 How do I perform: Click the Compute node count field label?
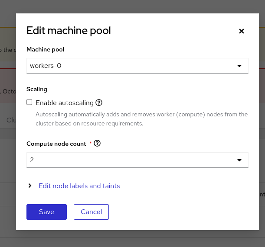click(56, 144)
